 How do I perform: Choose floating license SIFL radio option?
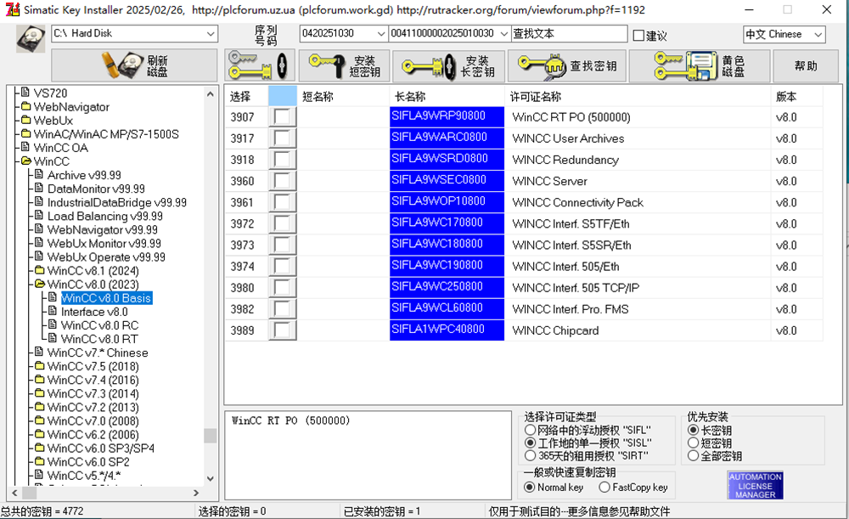tap(531, 431)
